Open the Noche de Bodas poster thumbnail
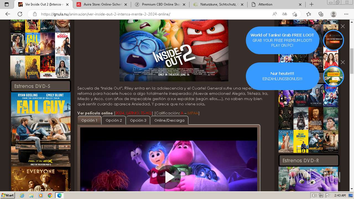The width and height of the screenshot is (354, 199). (63, 44)
